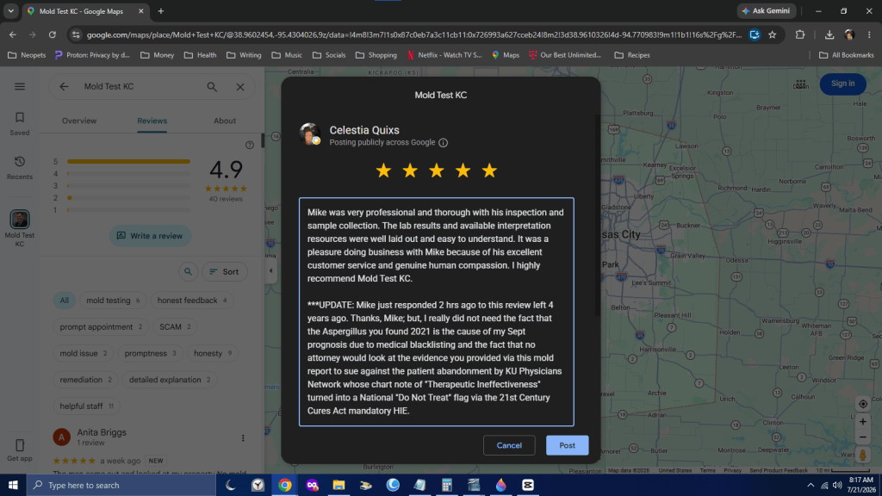Click inside the review text box

(x=437, y=312)
